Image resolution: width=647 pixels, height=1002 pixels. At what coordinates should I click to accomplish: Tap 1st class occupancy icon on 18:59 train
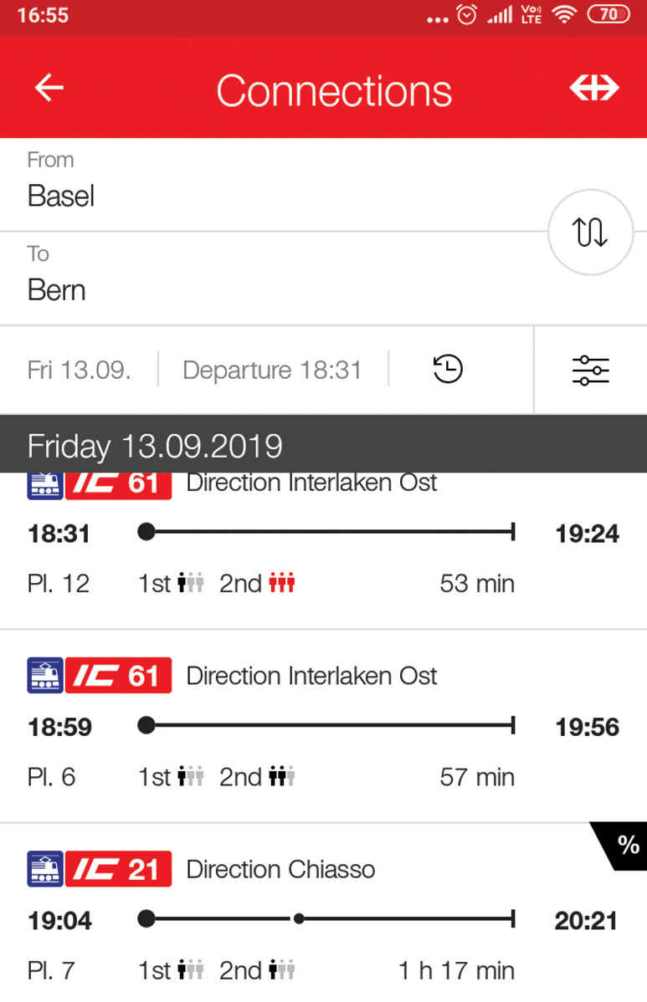click(191, 776)
